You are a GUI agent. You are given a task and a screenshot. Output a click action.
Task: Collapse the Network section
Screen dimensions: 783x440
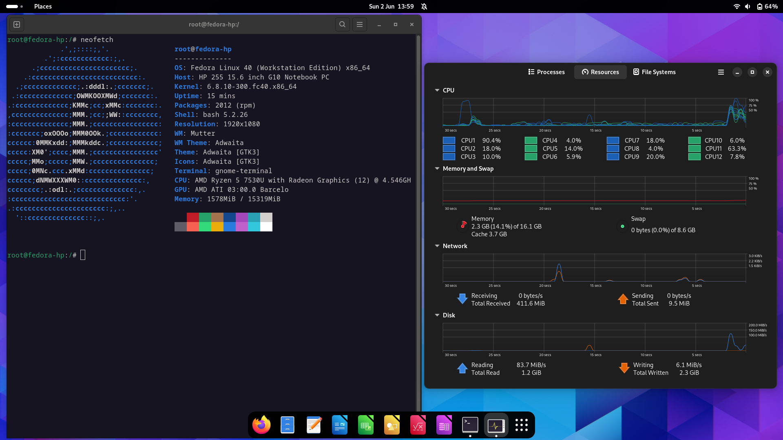437,246
